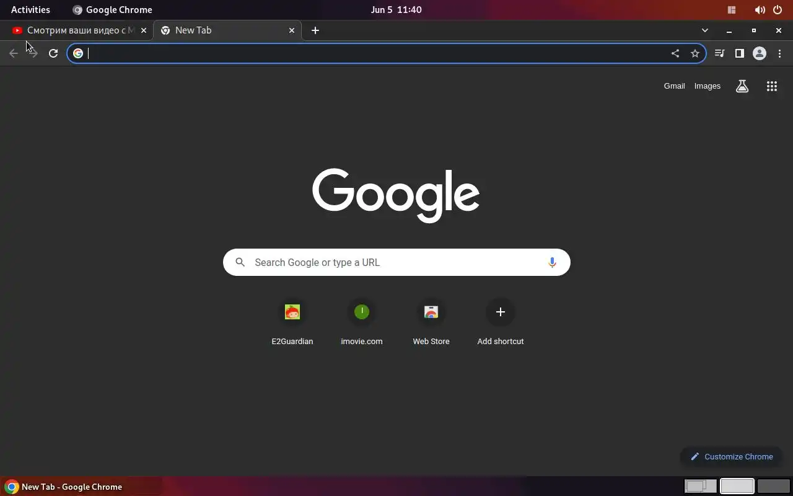Click the Google icon in the address bar
Screen dimensions: 793x496
[78, 53]
